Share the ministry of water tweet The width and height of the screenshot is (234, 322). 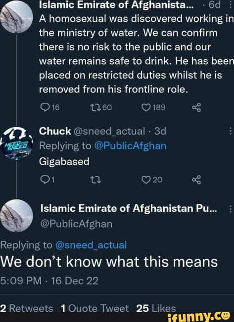(x=196, y=107)
